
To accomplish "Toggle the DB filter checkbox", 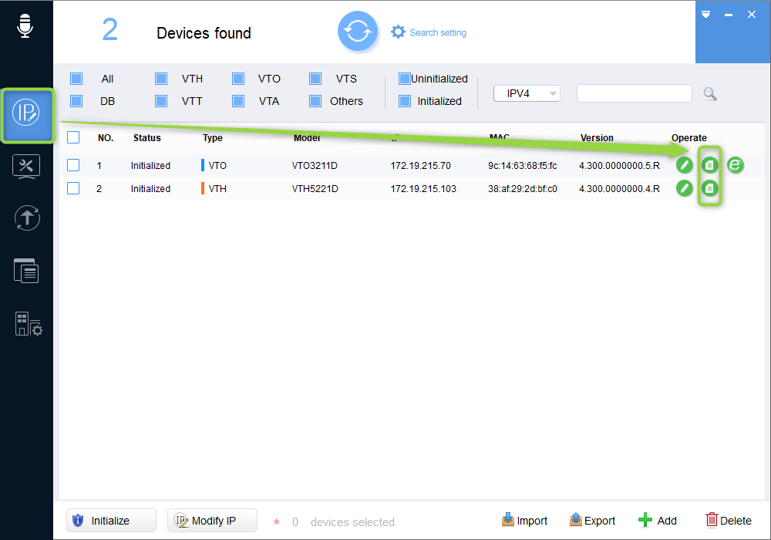I will (76, 101).
